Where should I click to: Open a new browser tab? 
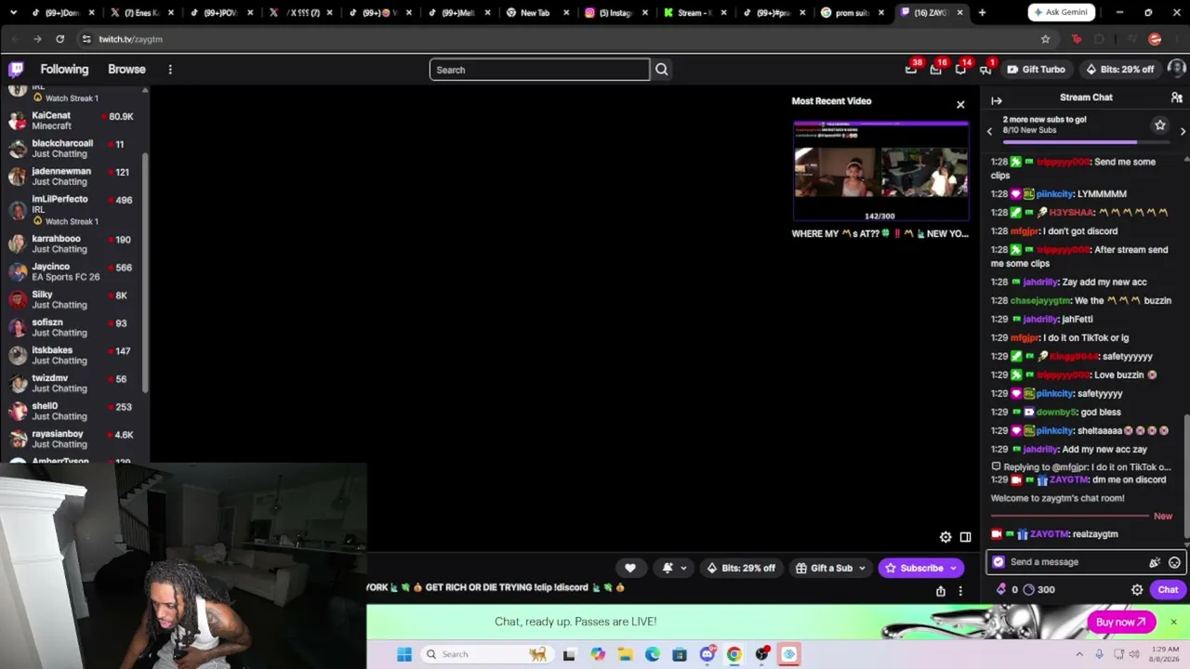(x=982, y=12)
